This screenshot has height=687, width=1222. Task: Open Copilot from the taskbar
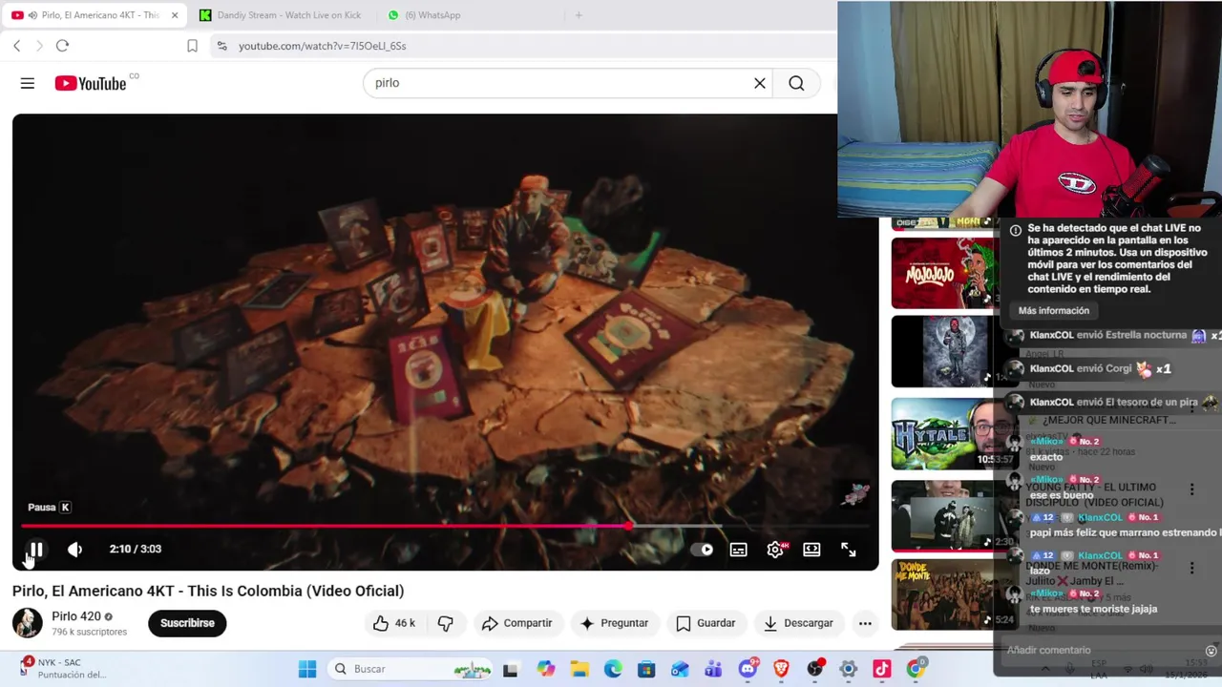pos(545,669)
